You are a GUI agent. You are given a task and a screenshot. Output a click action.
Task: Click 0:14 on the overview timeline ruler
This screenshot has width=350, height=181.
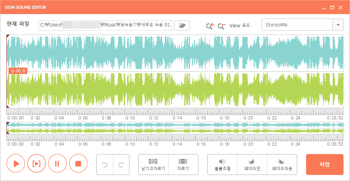point(177,144)
